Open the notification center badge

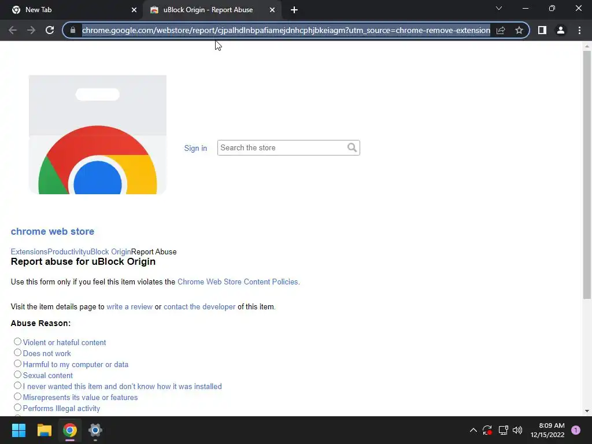click(576, 430)
